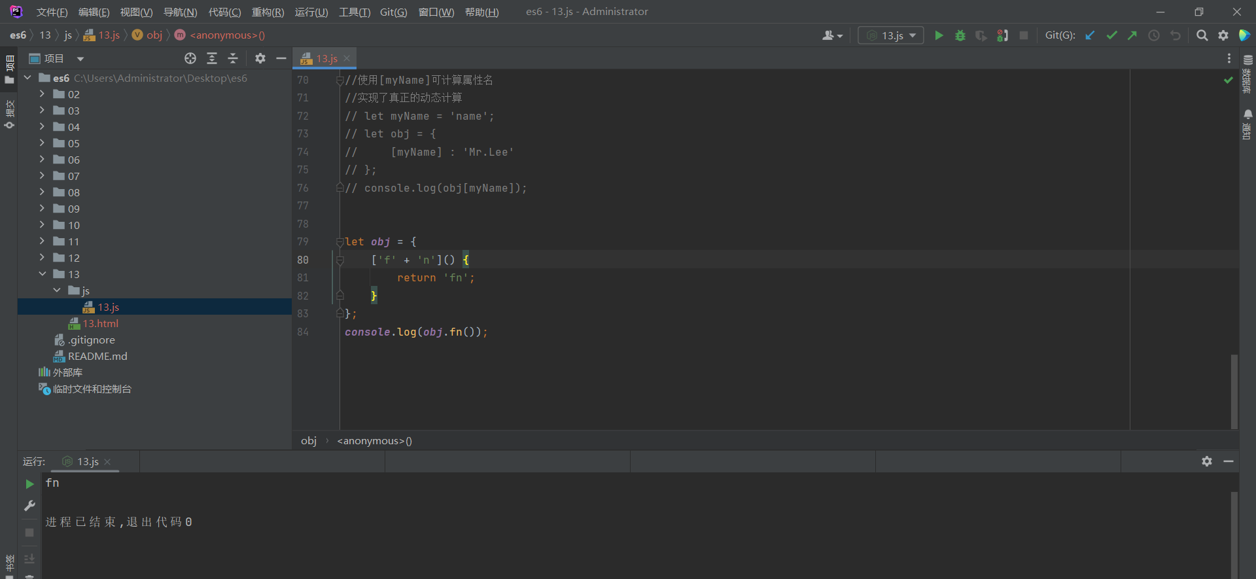Click the rollback undo arrow icon
1256x579 pixels.
[1176, 35]
